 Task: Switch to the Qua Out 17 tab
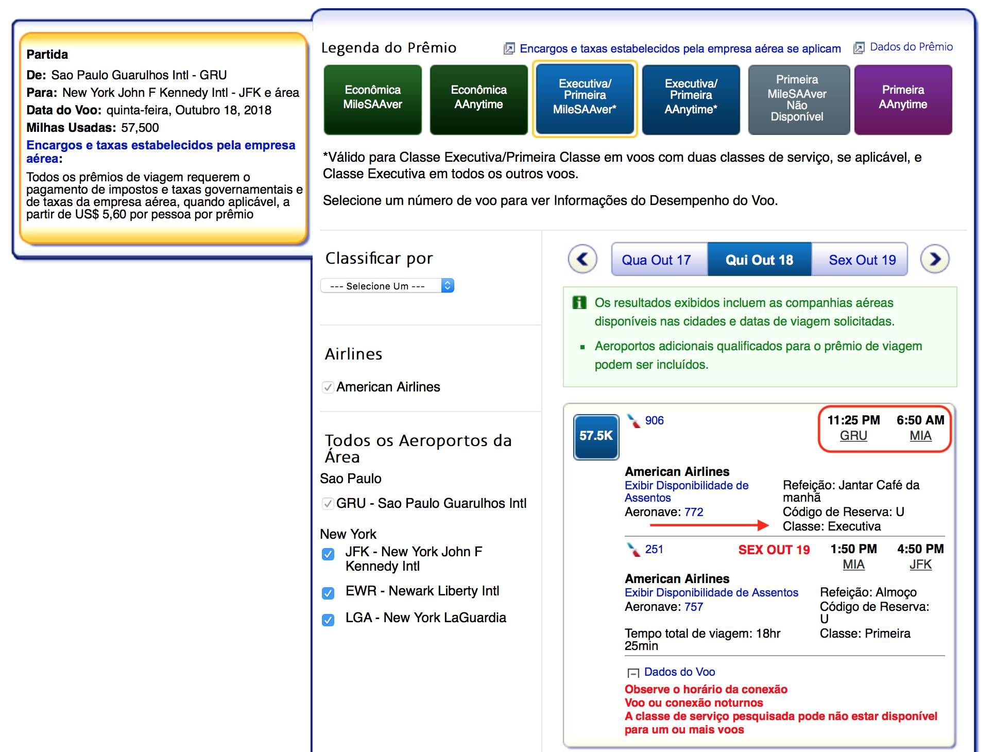[x=659, y=260]
